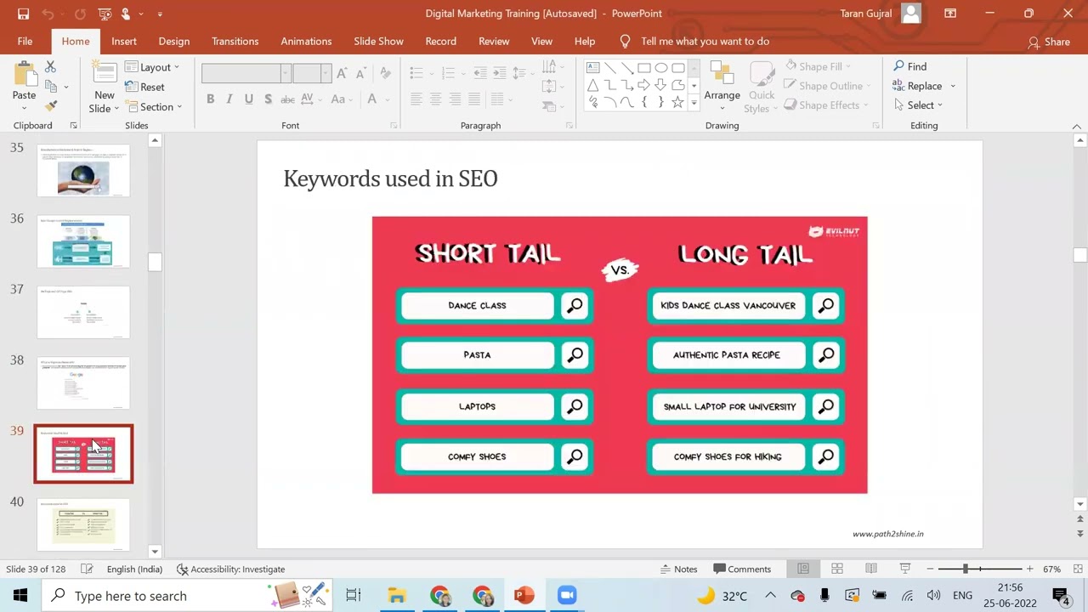This screenshot has height=612, width=1088.
Task: Click the Reset slide button
Action: (x=145, y=87)
